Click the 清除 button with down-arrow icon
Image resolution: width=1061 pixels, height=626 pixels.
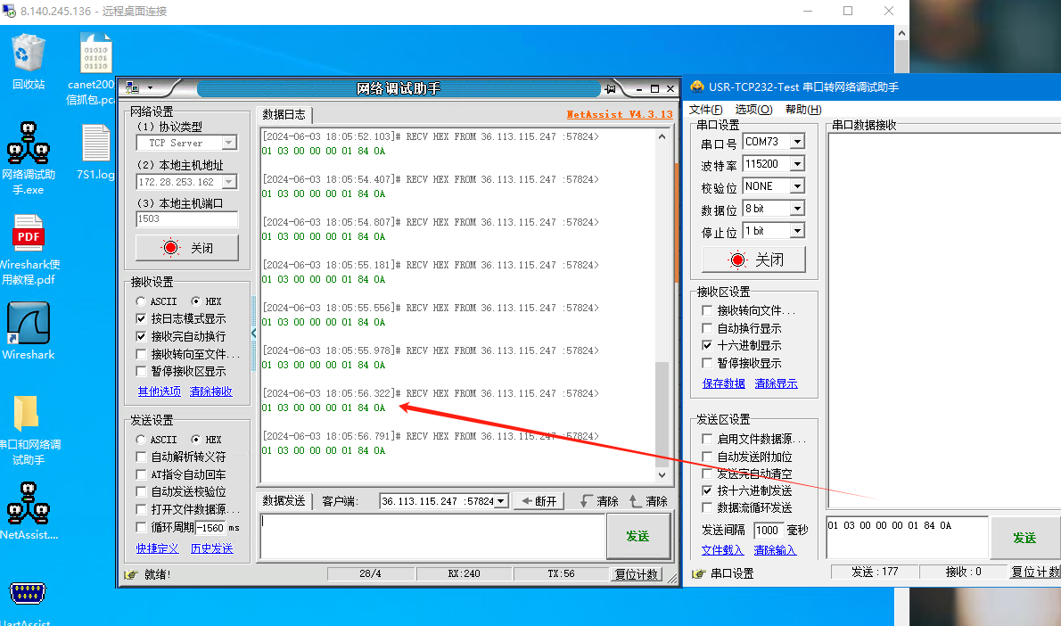point(599,501)
